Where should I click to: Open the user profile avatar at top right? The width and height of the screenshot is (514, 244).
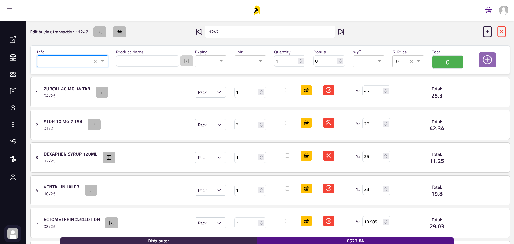pyautogui.click(x=504, y=10)
